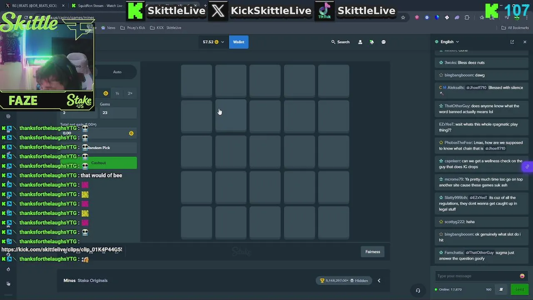The width and height of the screenshot is (533, 300).
Task: Open the Bitwarden shield extension
Action: click(437, 17)
